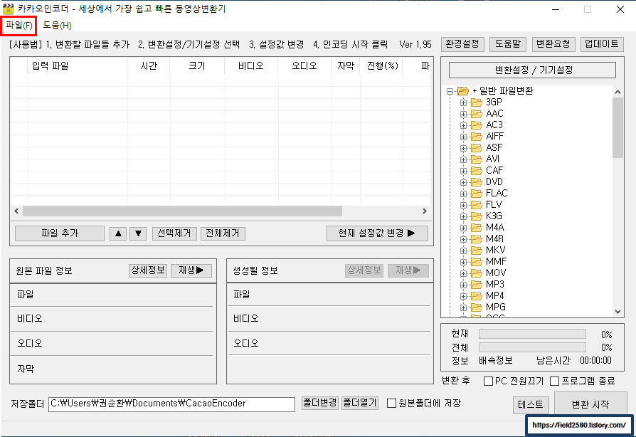Expand the AIFF folder node
Image resolution: width=636 pixels, height=437 pixels.
pyautogui.click(x=463, y=137)
